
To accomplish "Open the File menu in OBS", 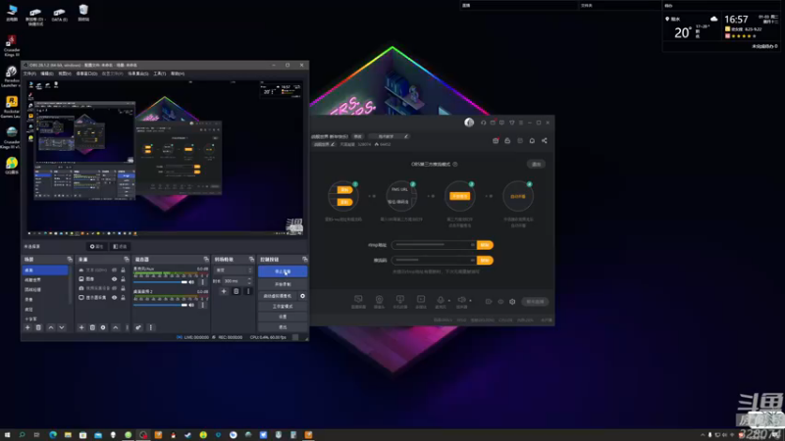I will tap(29, 73).
